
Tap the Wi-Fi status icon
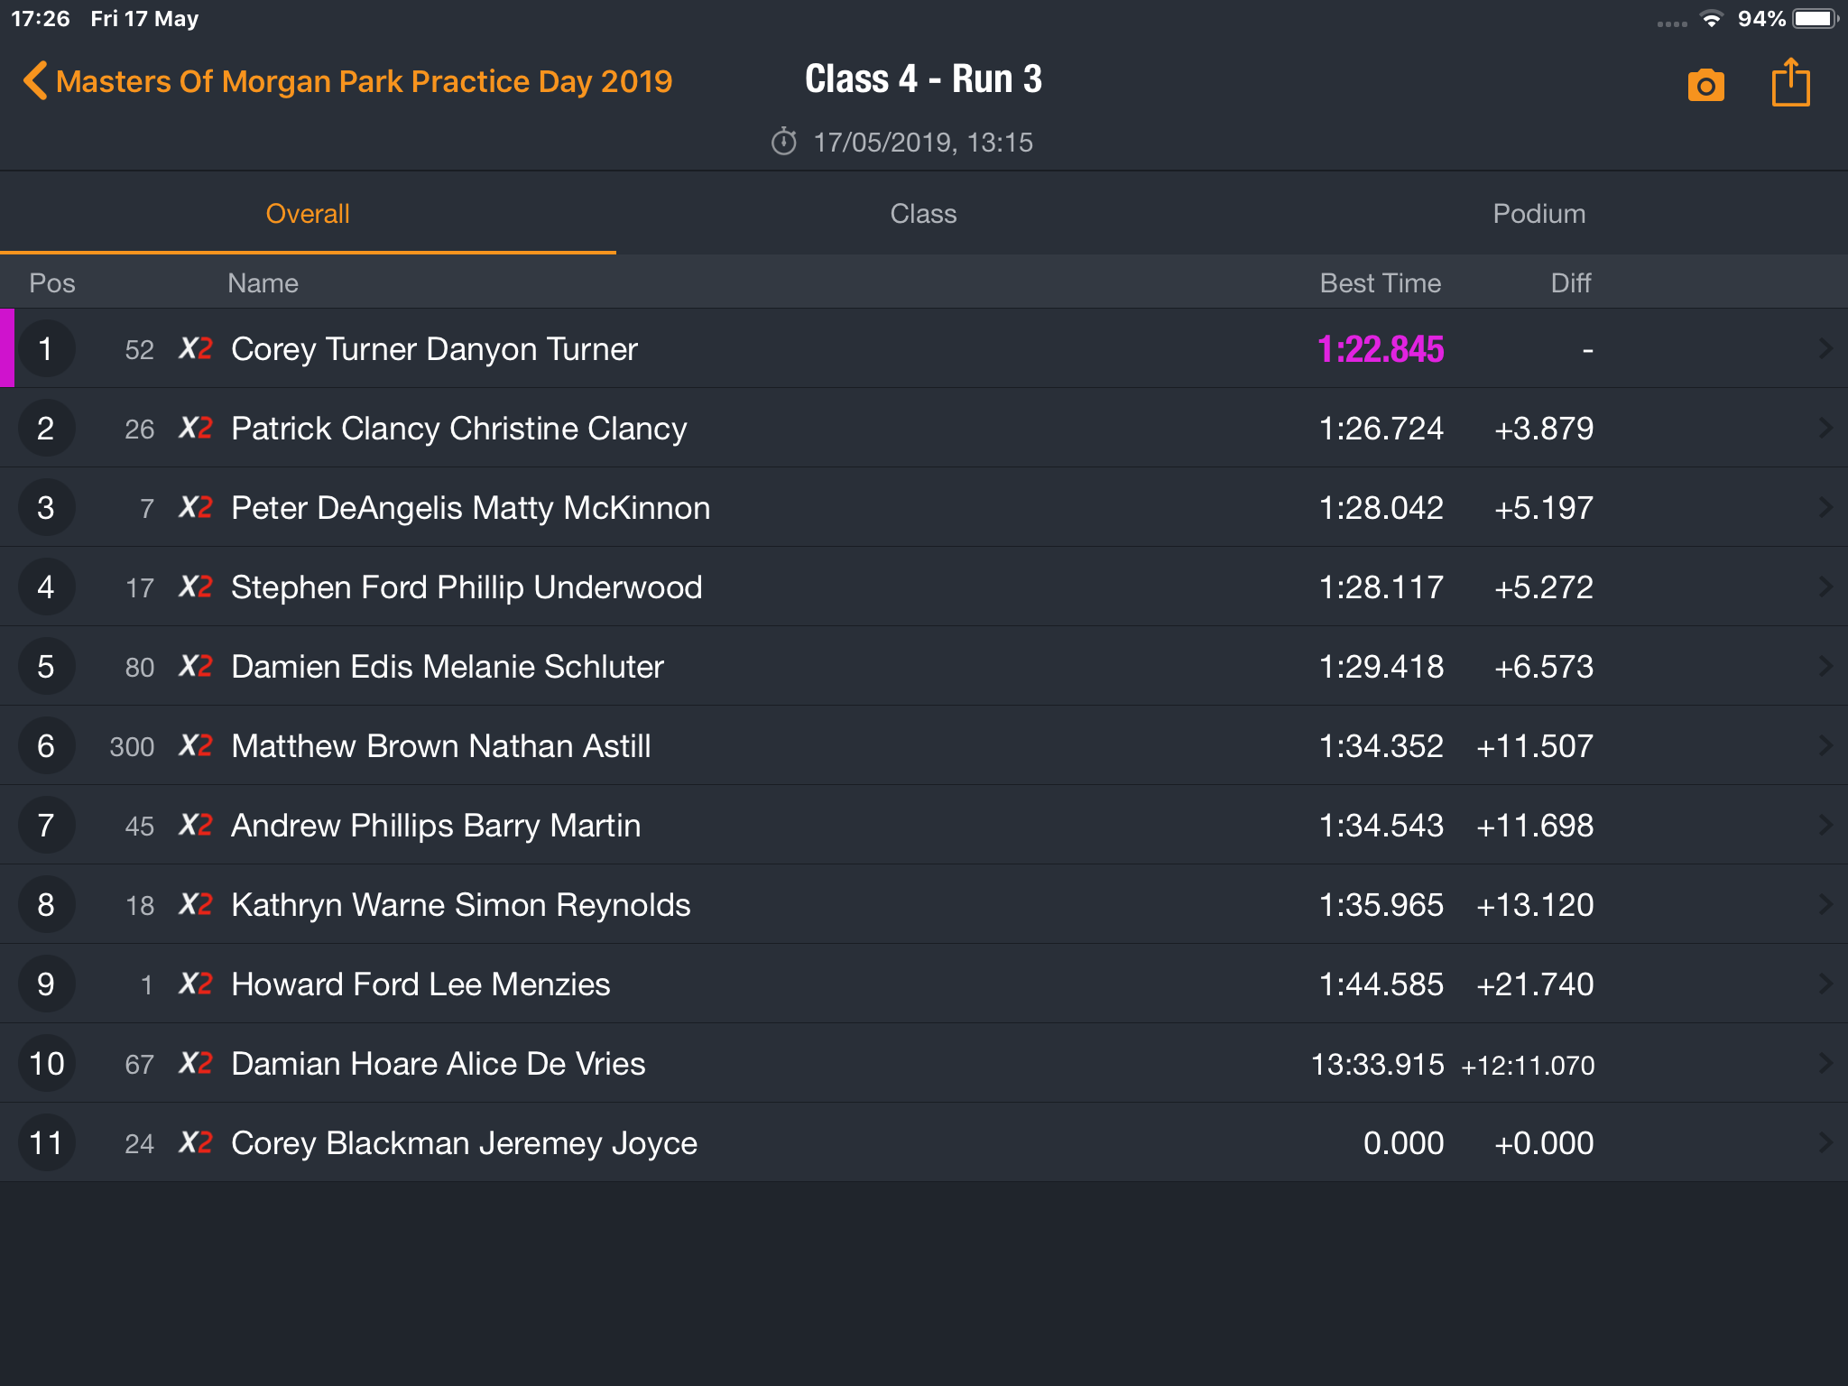click(x=1711, y=19)
